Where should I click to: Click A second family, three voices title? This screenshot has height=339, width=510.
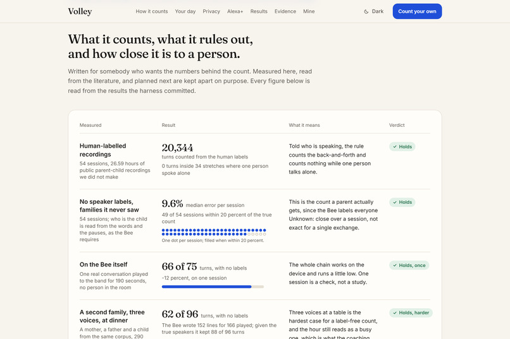pos(112,316)
